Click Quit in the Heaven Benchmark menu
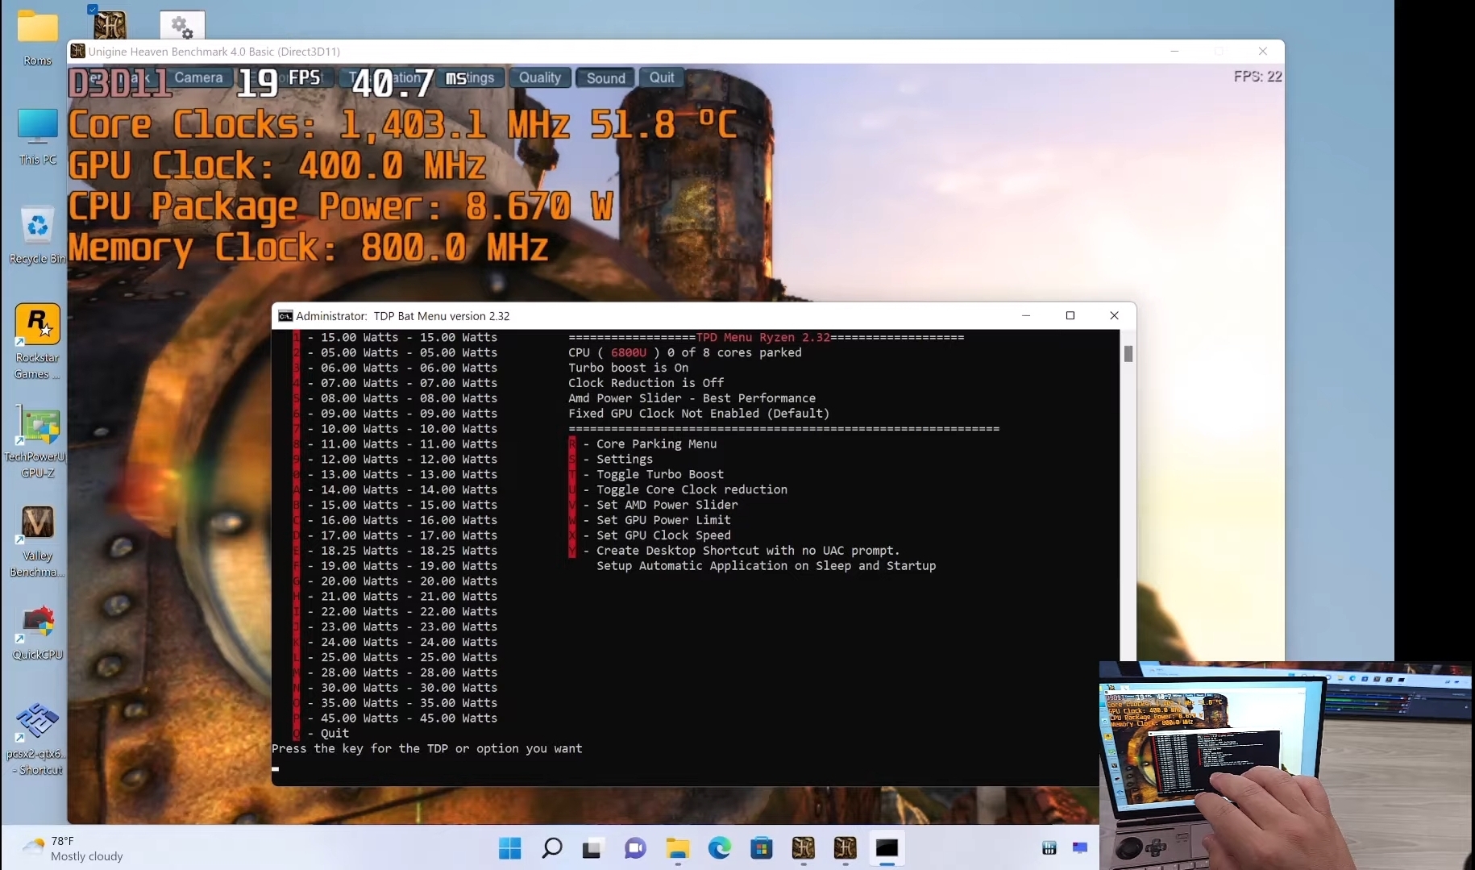The image size is (1475, 870). point(662,77)
